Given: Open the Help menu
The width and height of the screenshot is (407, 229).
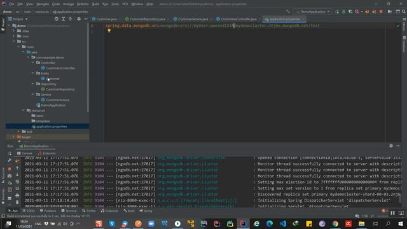Looking at the screenshot, I should [x=149, y=4].
